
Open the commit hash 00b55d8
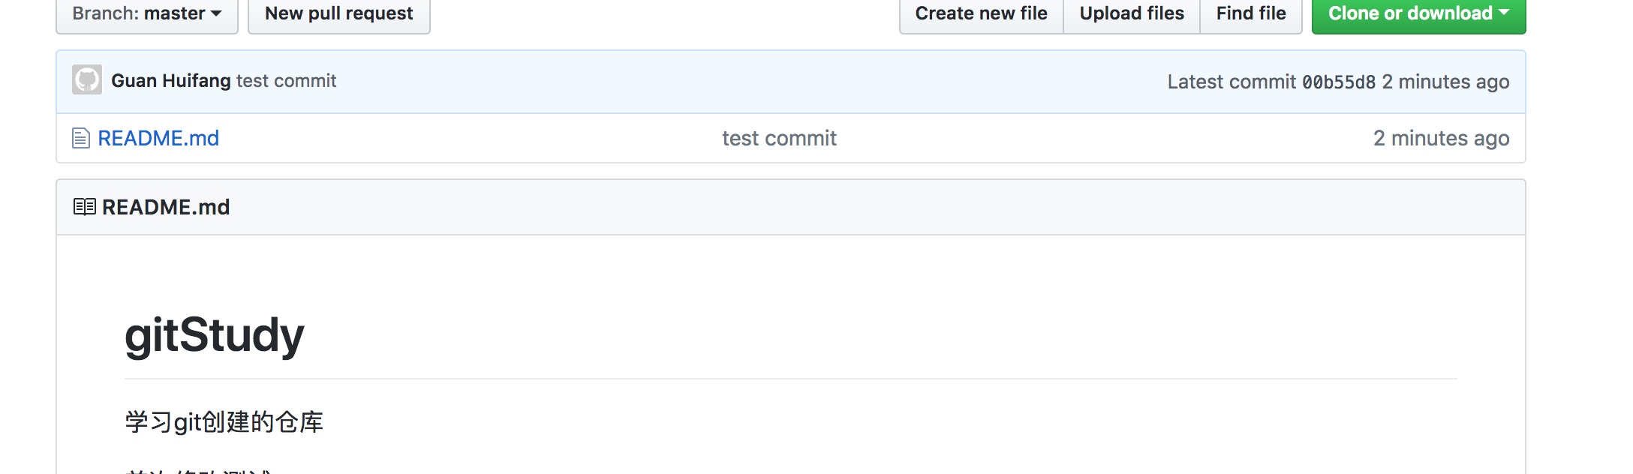click(1339, 82)
